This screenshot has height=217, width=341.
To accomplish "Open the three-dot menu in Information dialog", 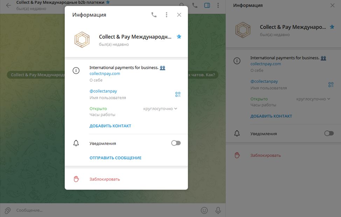I will click(x=167, y=15).
